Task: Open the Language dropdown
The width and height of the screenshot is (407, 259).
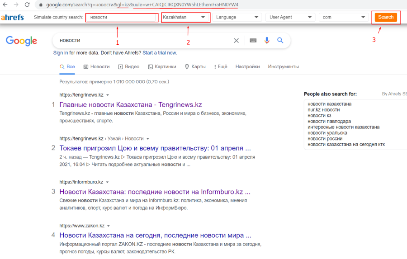Action: 237,17
